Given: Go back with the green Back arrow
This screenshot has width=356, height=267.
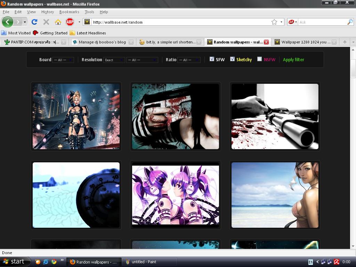Looking at the screenshot, I should click(8, 22).
